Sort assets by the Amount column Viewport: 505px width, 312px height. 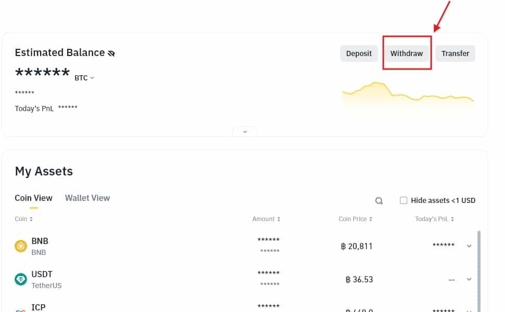click(279, 219)
